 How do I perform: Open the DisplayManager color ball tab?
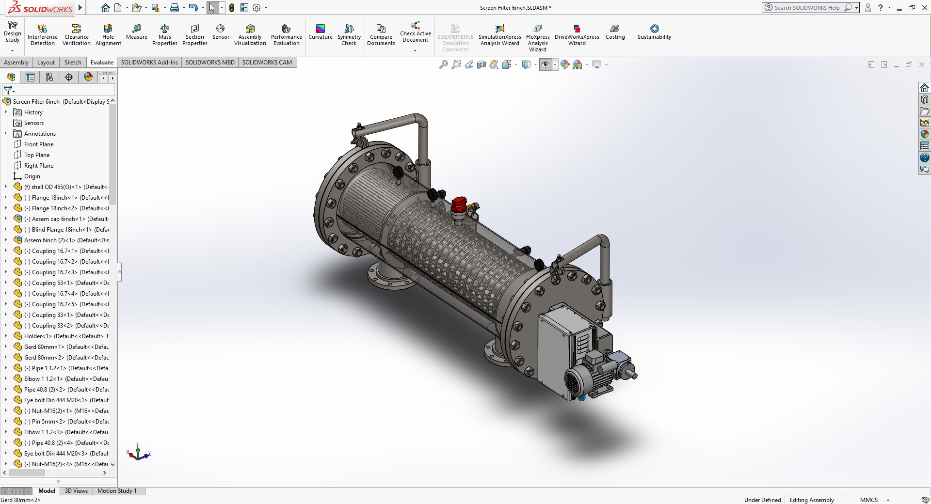coord(88,77)
